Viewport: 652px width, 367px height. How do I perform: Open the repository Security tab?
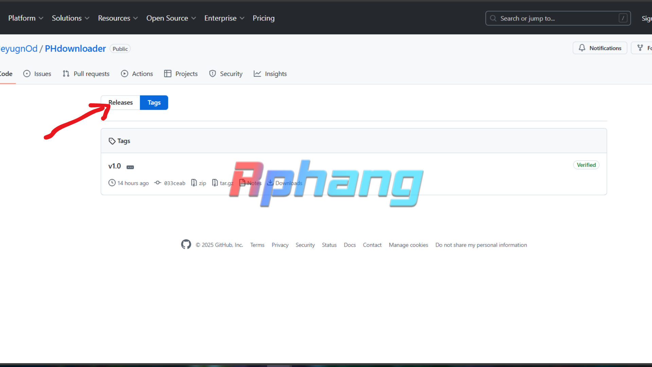pyautogui.click(x=226, y=74)
